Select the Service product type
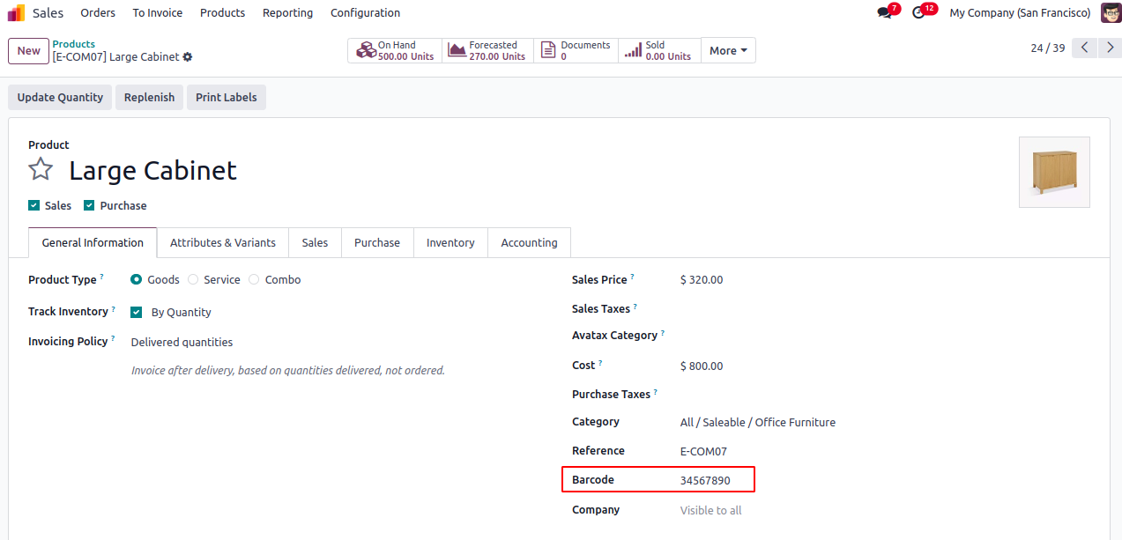The width and height of the screenshot is (1122, 540). [x=193, y=280]
